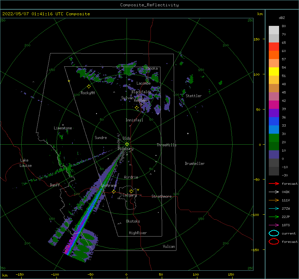Click the magenta 18TS arrow legend icon
This screenshot has width=299, height=279.
[274, 225]
